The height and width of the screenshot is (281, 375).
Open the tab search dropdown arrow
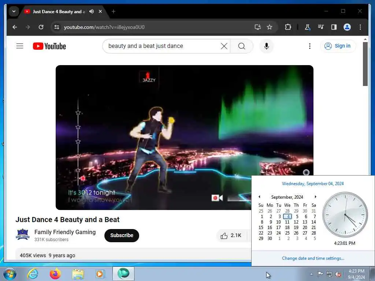tap(14, 11)
